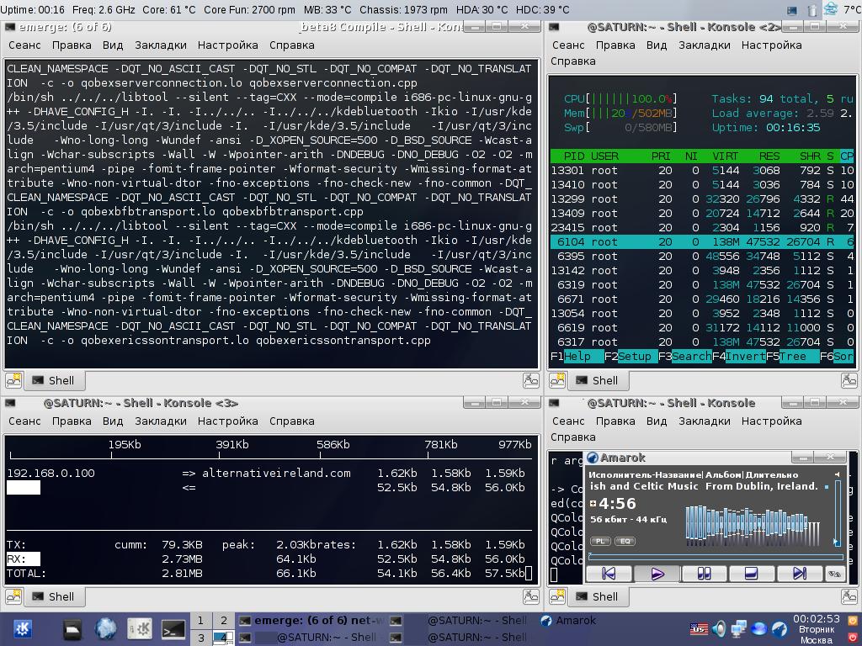Skip to next track in Amarok
The height and width of the screenshot is (646, 862).
799,574
